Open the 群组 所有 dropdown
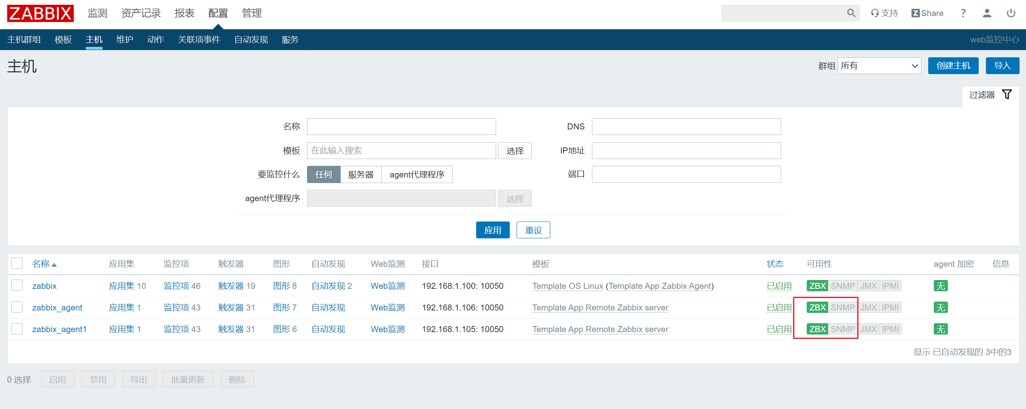Image resolution: width=1026 pixels, height=409 pixels. 879,66
